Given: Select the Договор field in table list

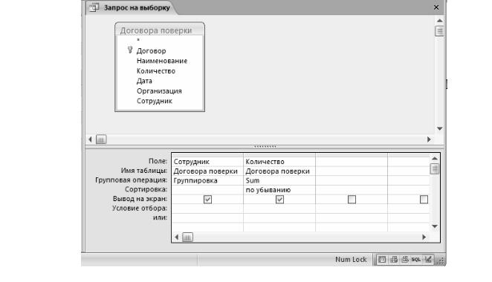Looking at the screenshot, I should coord(151,50).
